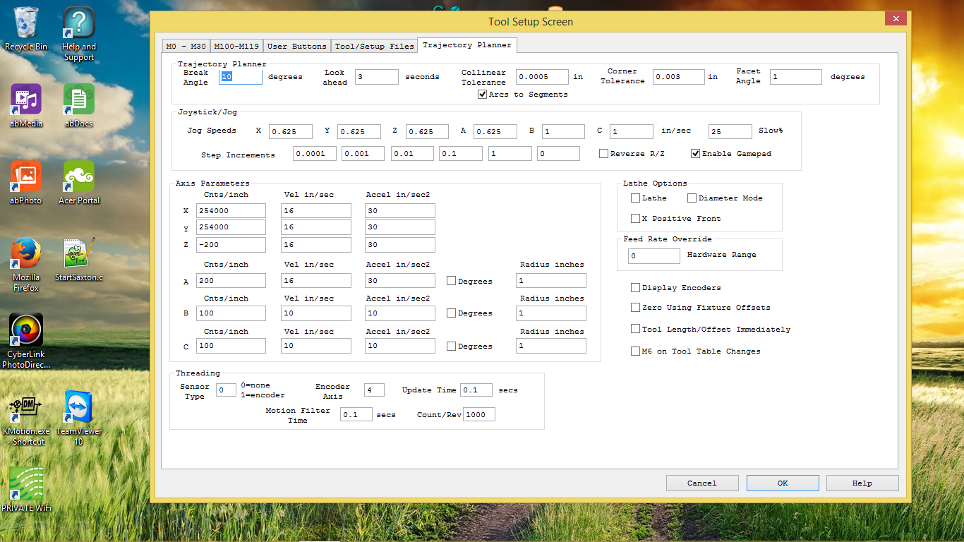Open the Recycle Bin desktop icon
The width and height of the screenshot is (964, 542).
[x=26, y=23]
